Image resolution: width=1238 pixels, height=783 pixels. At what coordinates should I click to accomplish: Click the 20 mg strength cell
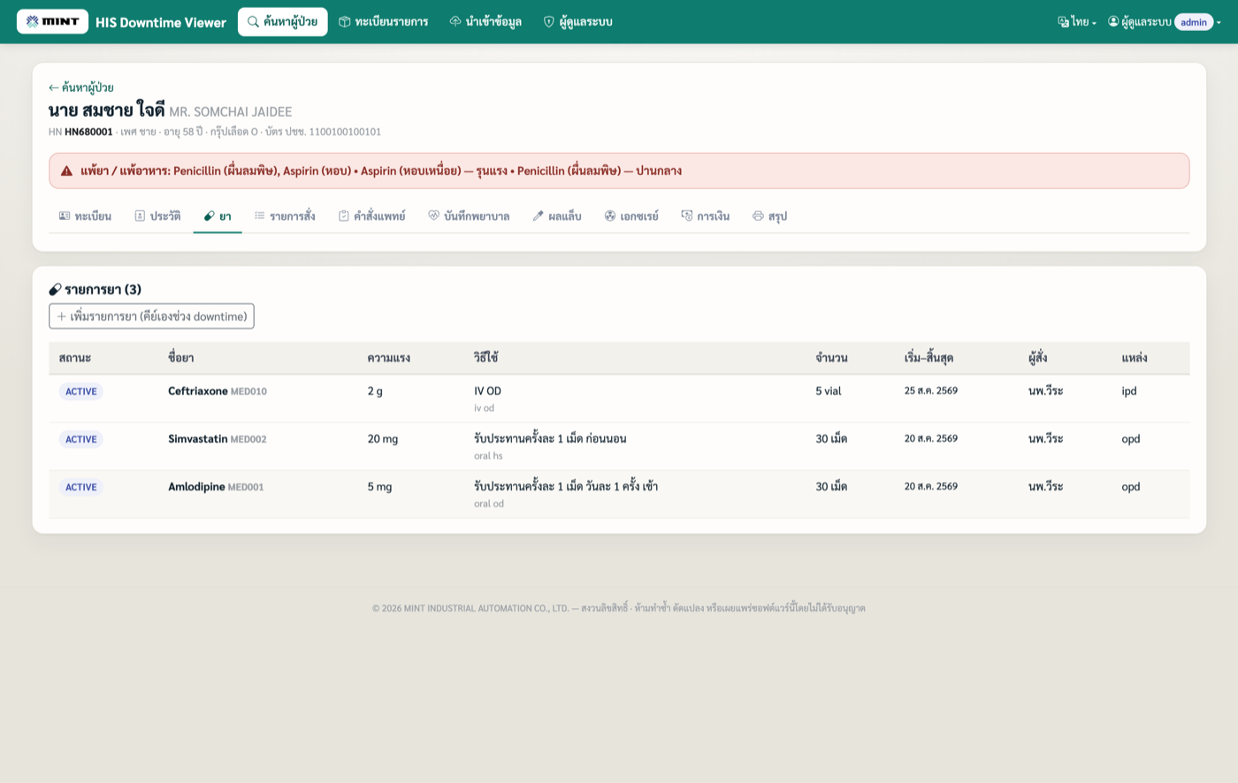tap(383, 438)
